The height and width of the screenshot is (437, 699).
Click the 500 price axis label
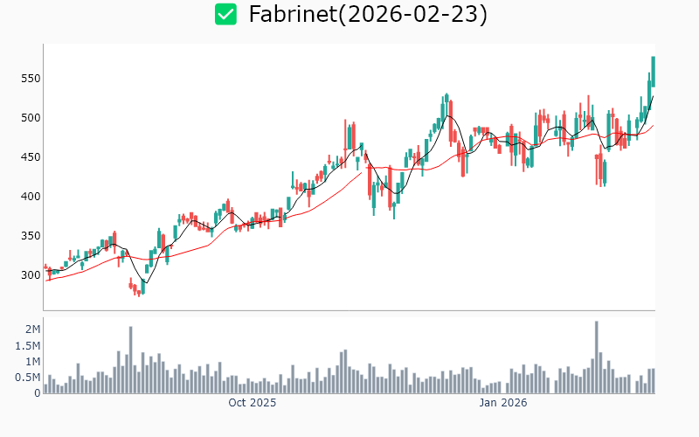pos(31,118)
